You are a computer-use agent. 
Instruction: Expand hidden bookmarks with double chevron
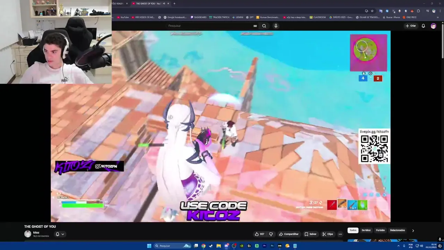click(437, 17)
